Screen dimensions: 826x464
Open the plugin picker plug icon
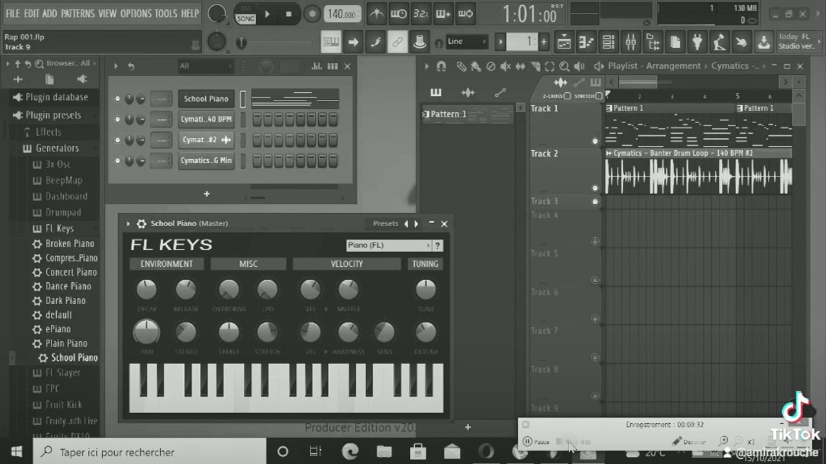[697, 43]
